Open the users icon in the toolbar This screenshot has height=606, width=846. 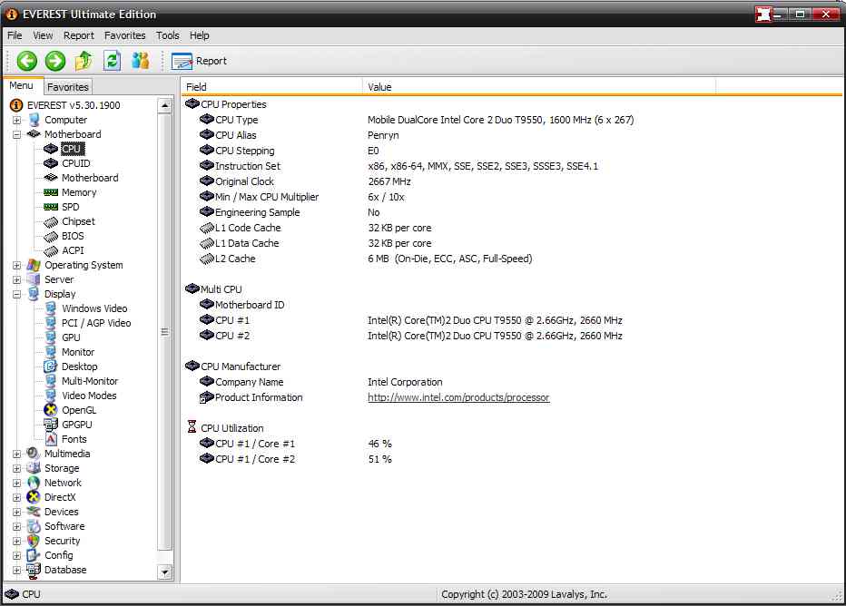(x=141, y=61)
